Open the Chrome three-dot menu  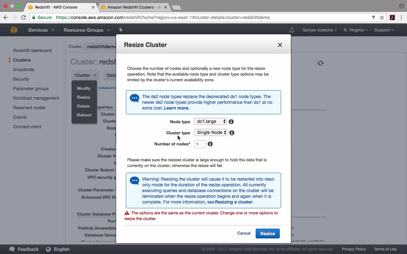click(x=401, y=17)
